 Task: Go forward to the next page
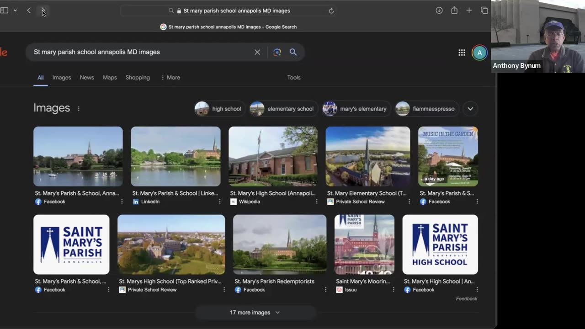click(x=43, y=11)
